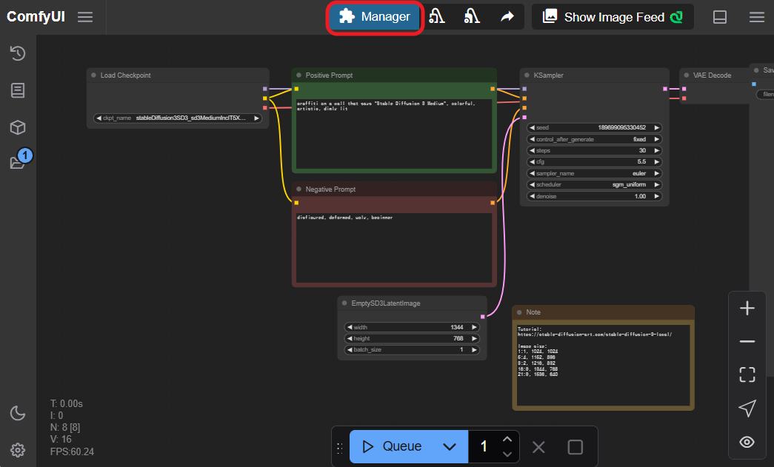Select next sampler_name option
This screenshot has height=467, width=774.
[657, 173]
